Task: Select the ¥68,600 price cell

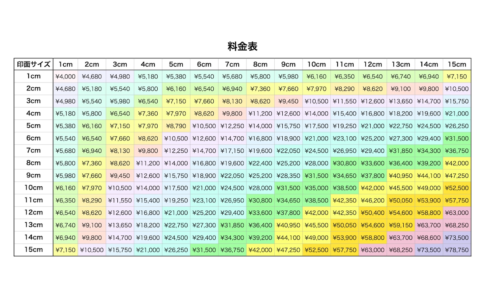Action: pyautogui.click(x=429, y=237)
